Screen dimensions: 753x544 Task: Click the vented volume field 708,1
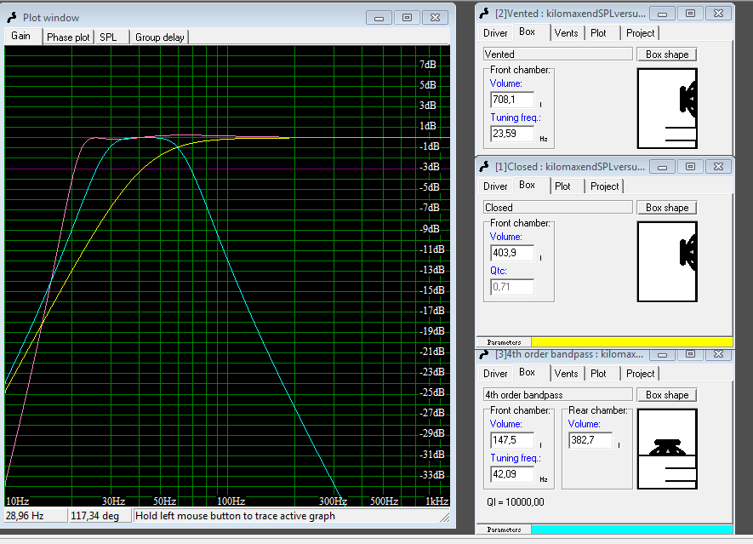[x=512, y=100]
